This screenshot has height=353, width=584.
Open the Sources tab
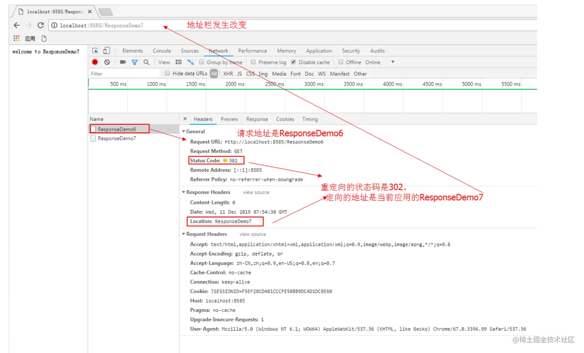point(190,51)
